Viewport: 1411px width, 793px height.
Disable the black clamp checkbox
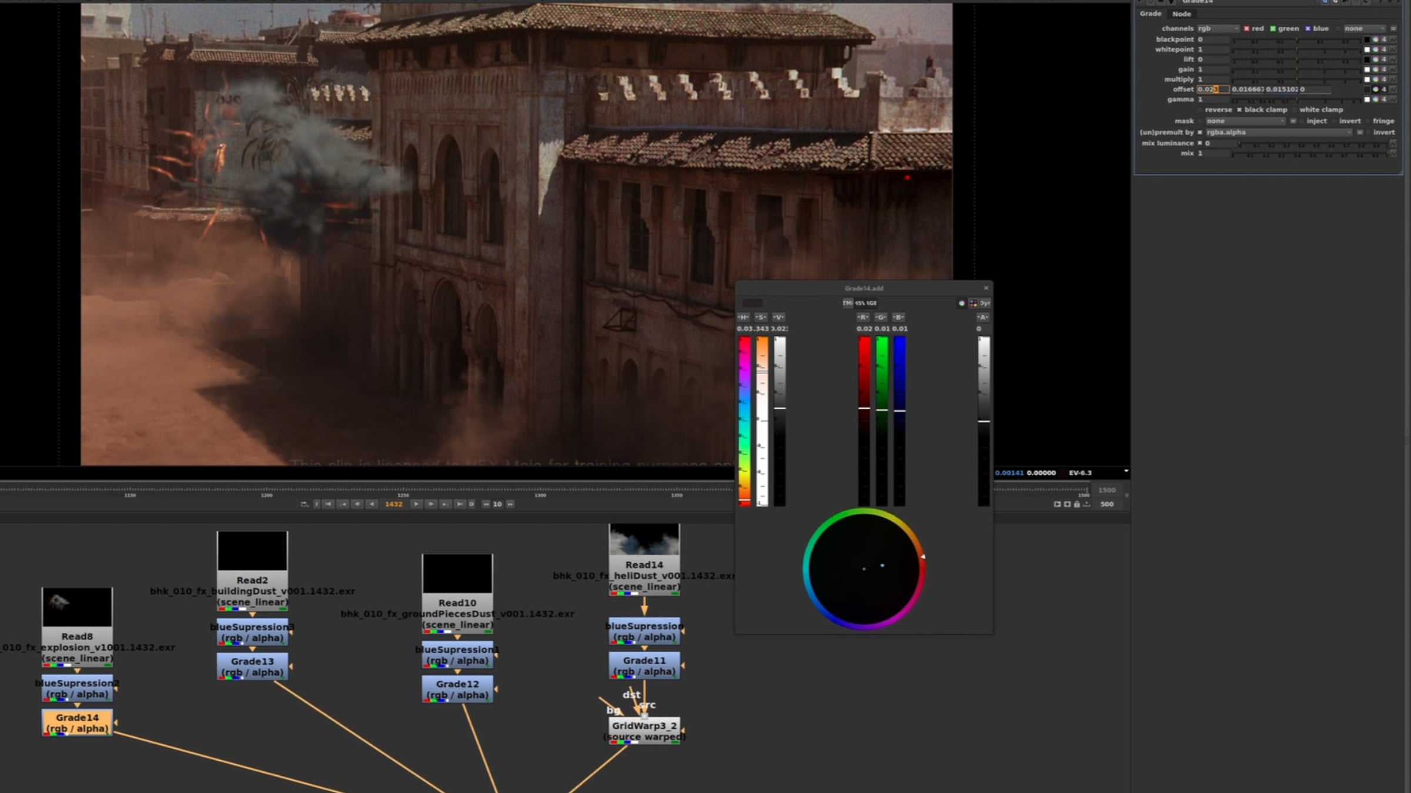point(1239,110)
